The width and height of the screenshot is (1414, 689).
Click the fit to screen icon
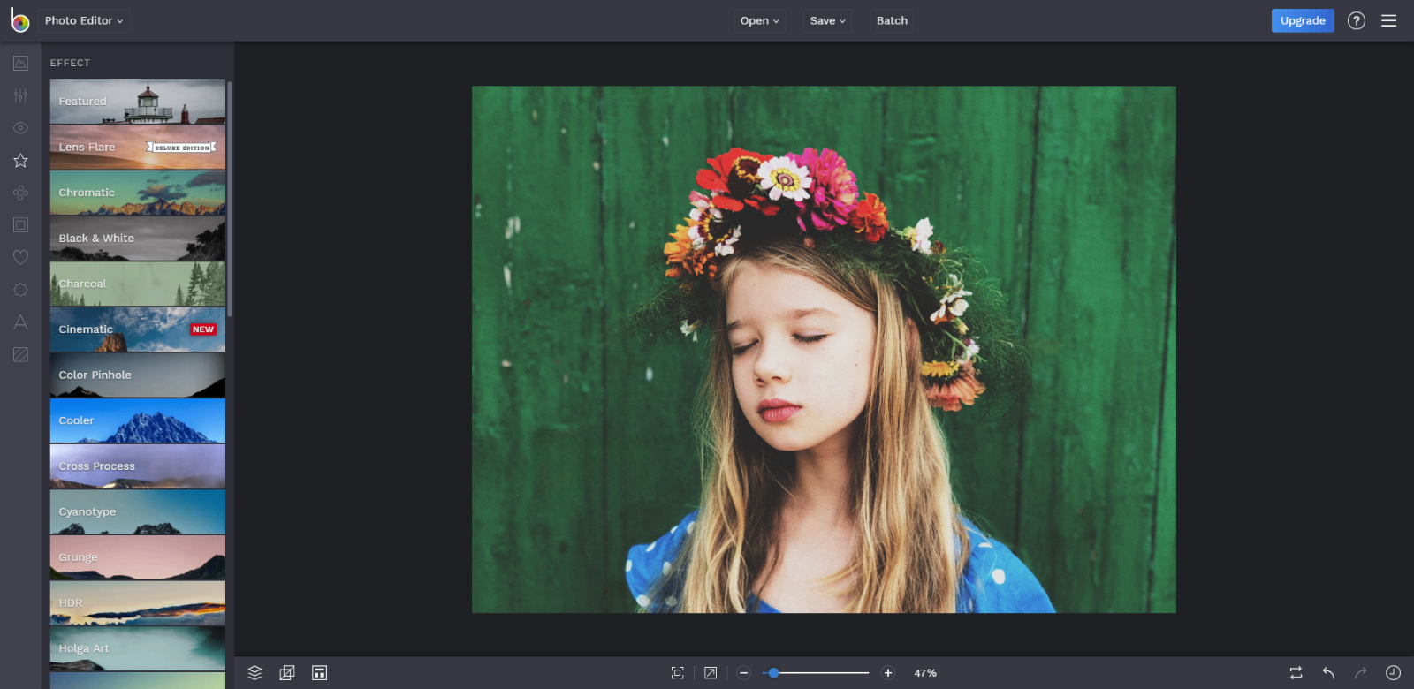pos(678,673)
